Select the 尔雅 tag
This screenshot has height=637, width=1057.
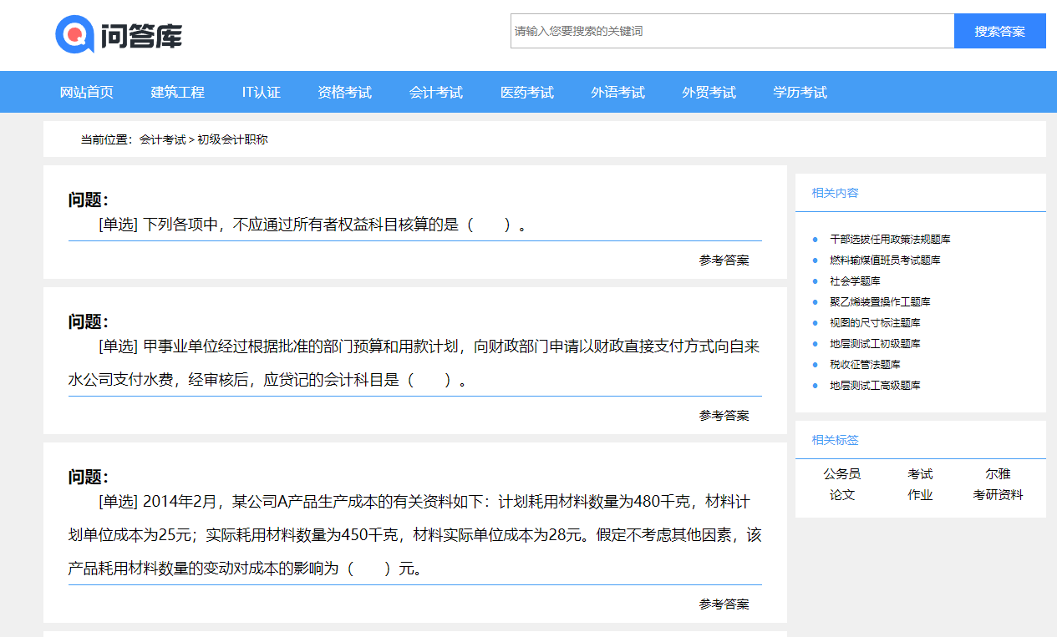point(998,473)
